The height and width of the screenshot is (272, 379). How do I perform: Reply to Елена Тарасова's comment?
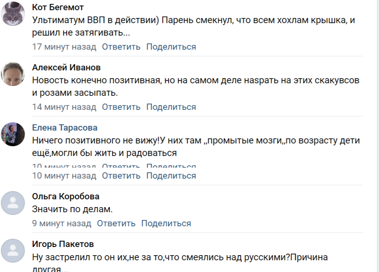(x=121, y=176)
